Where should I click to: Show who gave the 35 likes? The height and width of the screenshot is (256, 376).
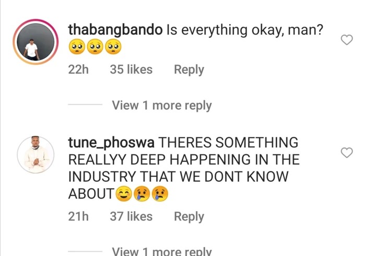(x=131, y=69)
